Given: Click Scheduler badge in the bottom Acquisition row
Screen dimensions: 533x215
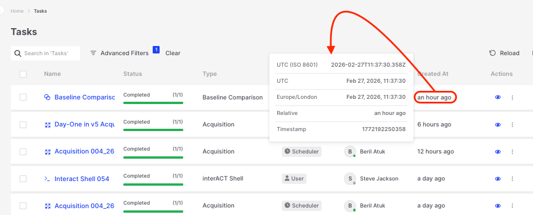Looking at the screenshot, I should pos(301,205).
